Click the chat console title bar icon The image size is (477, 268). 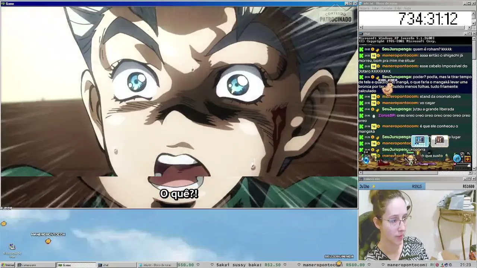point(361,34)
